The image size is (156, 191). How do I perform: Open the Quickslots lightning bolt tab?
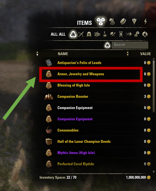coord(145,21)
